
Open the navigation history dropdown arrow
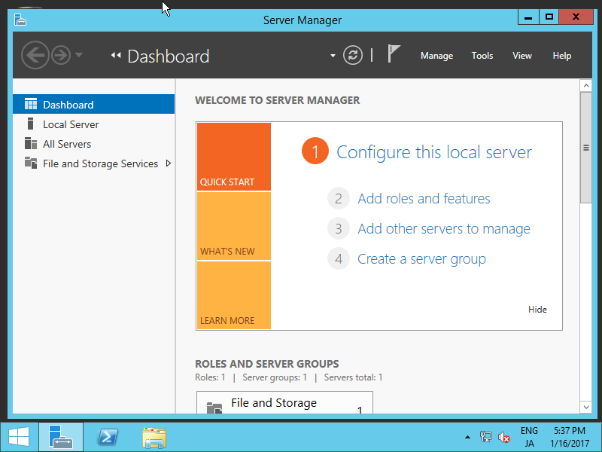(79, 55)
